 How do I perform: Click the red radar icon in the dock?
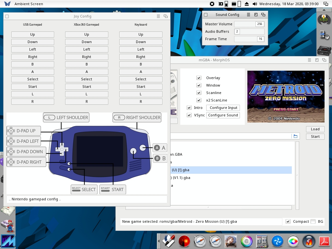tap(184, 241)
